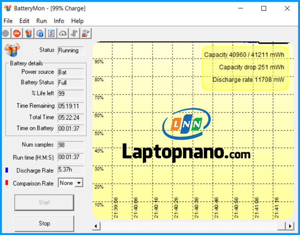
Task: Click the gear info toolbar icon
Action: [x=40, y=33]
